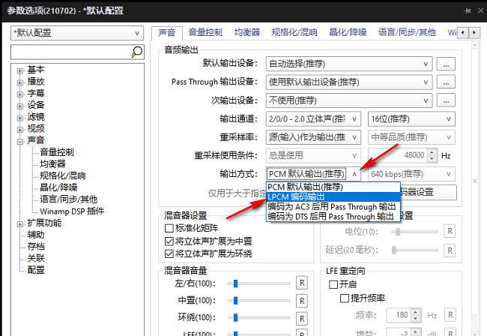Pin the preferences window
The width and height of the screenshot is (487, 336).
(467, 11)
